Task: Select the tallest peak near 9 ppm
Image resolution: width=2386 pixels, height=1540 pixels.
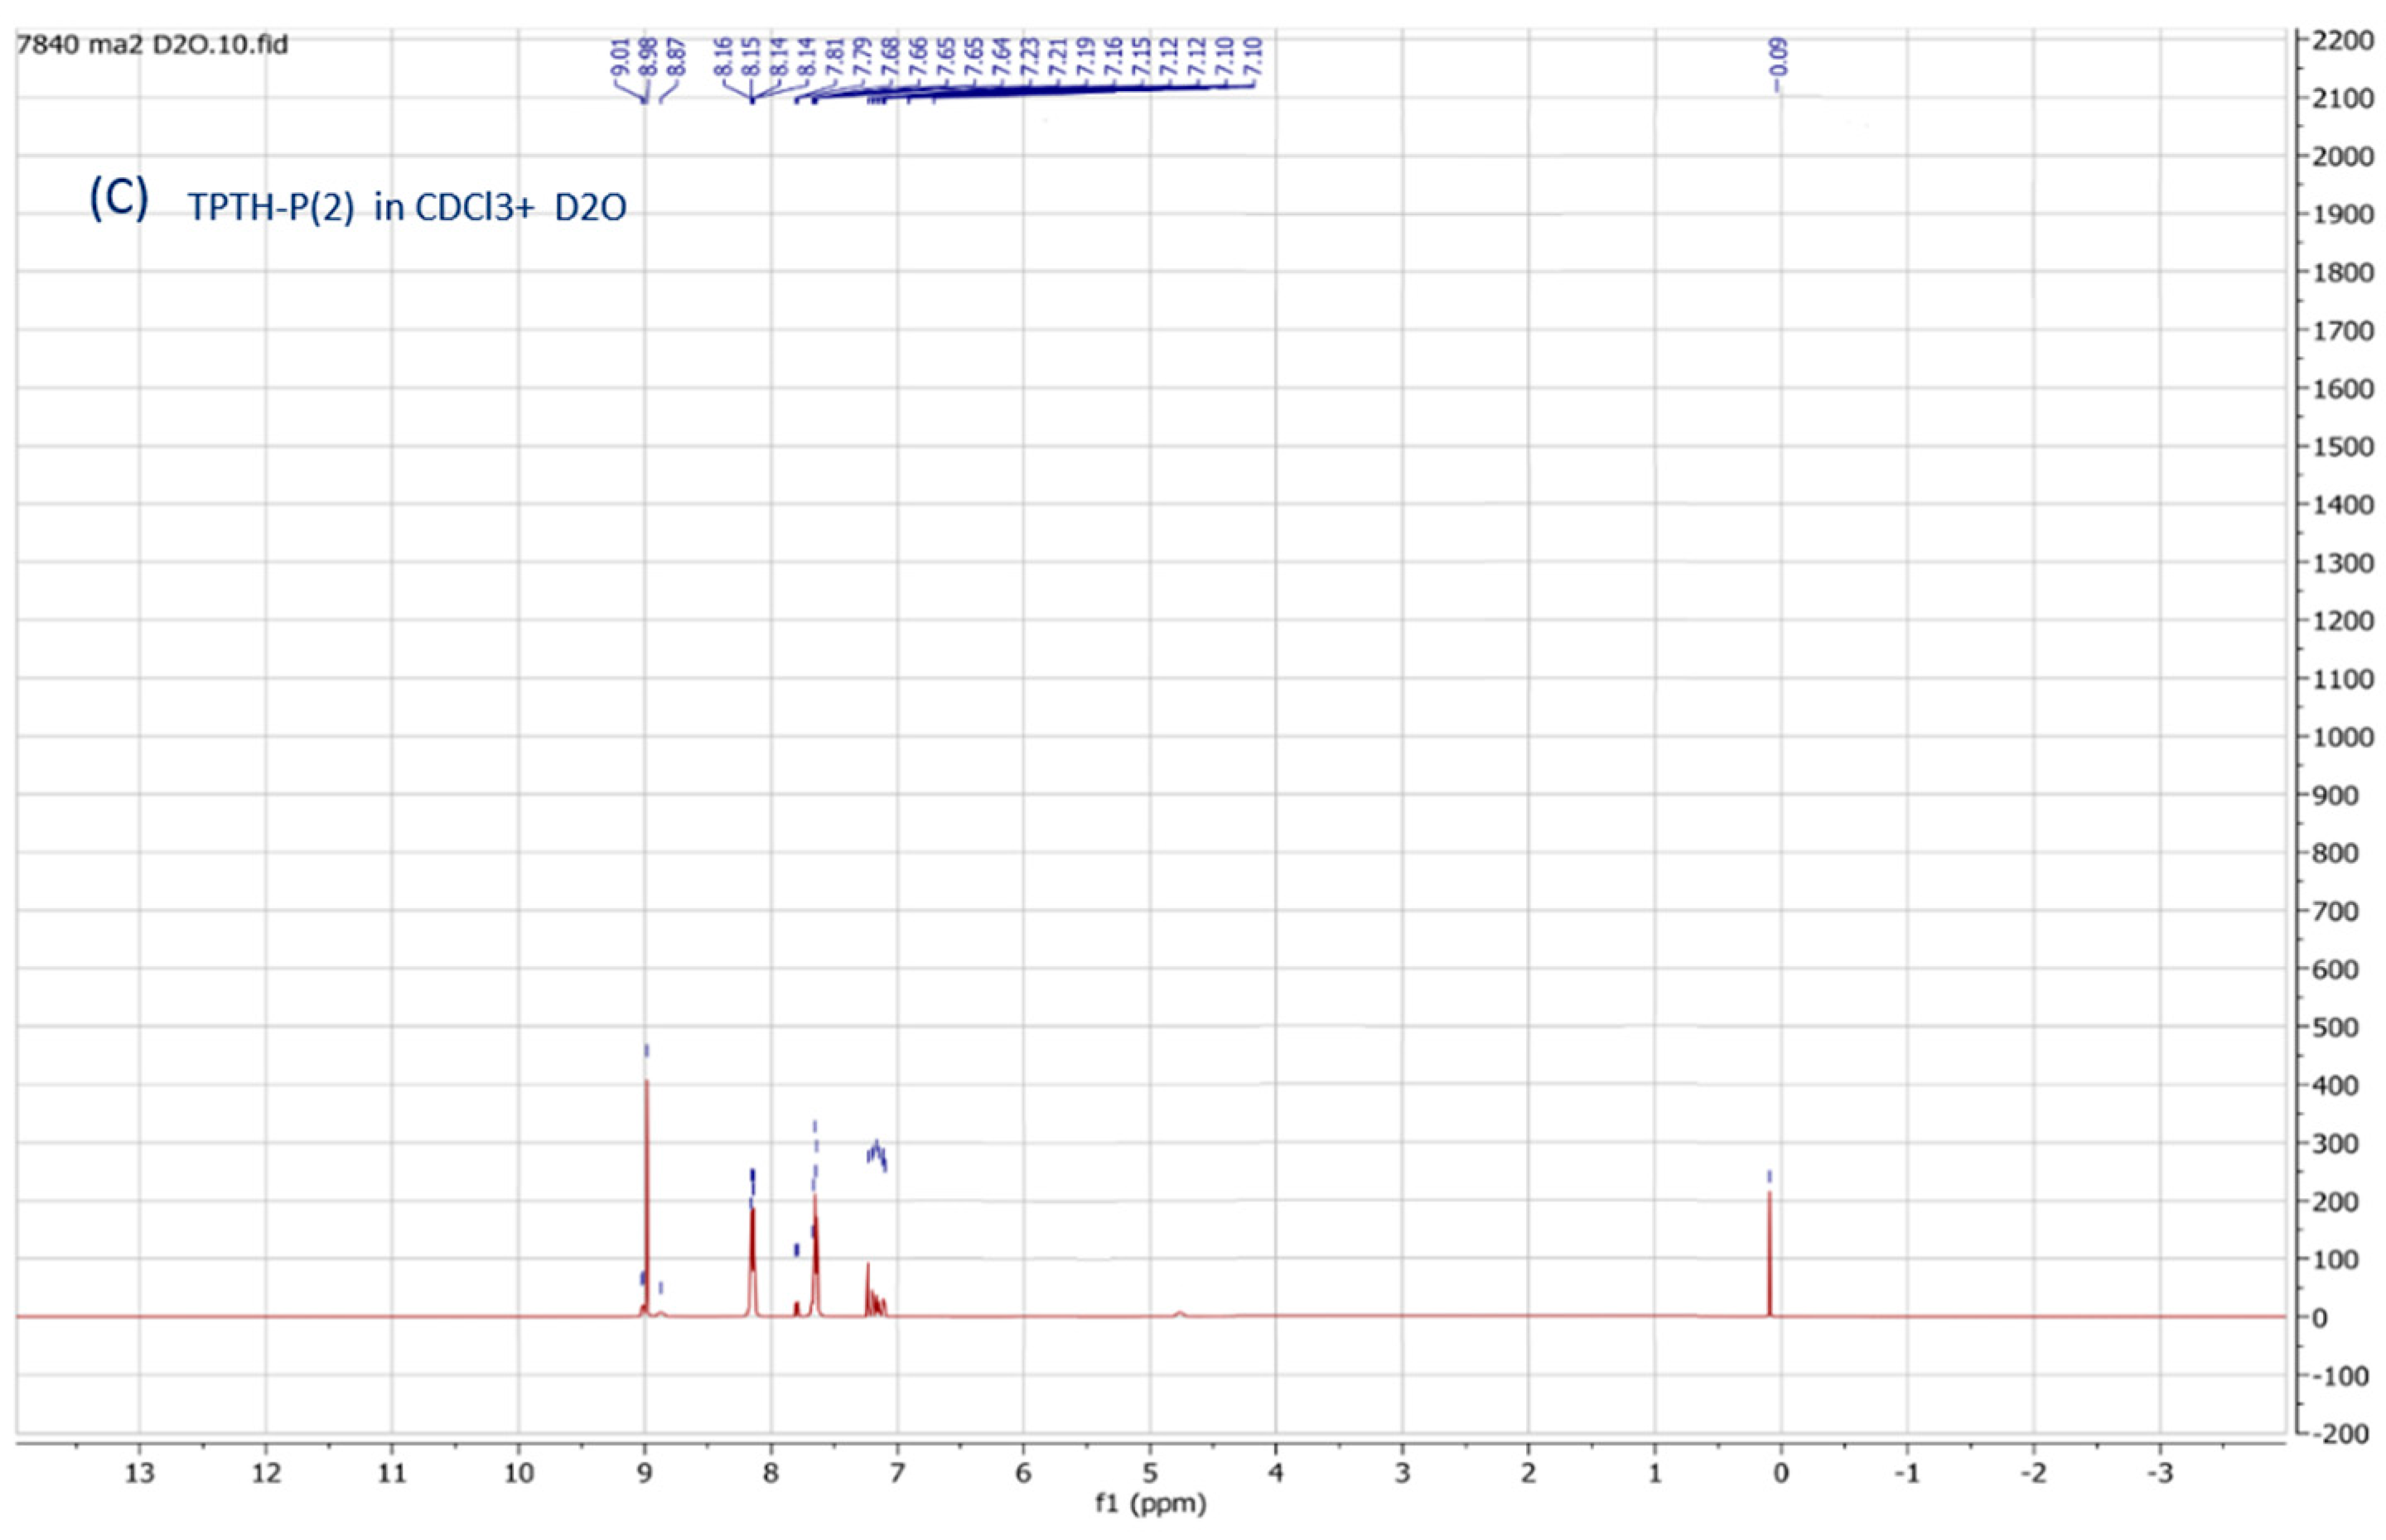Action: pyautogui.click(x=646, y=1197)
